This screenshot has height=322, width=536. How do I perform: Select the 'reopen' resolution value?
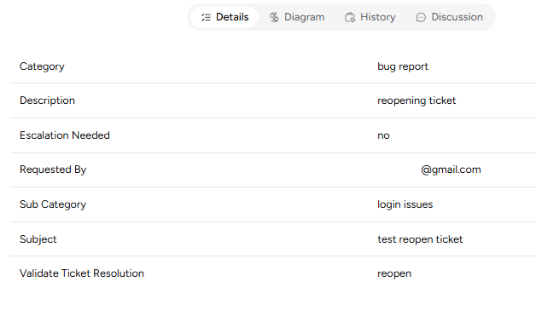(394, 274)
